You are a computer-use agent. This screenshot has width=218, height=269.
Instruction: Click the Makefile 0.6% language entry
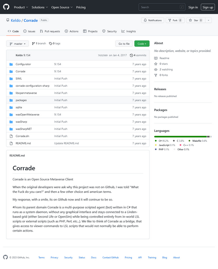(198, 141)
